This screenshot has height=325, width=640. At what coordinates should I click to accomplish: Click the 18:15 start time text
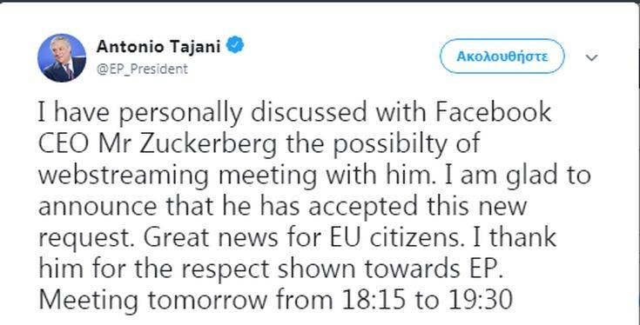tap(373, 300)
